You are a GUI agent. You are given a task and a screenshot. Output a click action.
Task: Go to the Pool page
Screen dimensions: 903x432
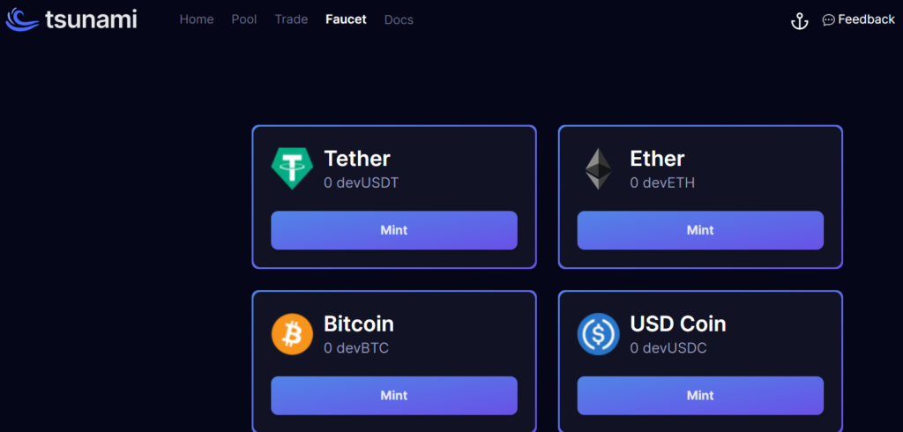pyautogui.click(x=244, y=19)
